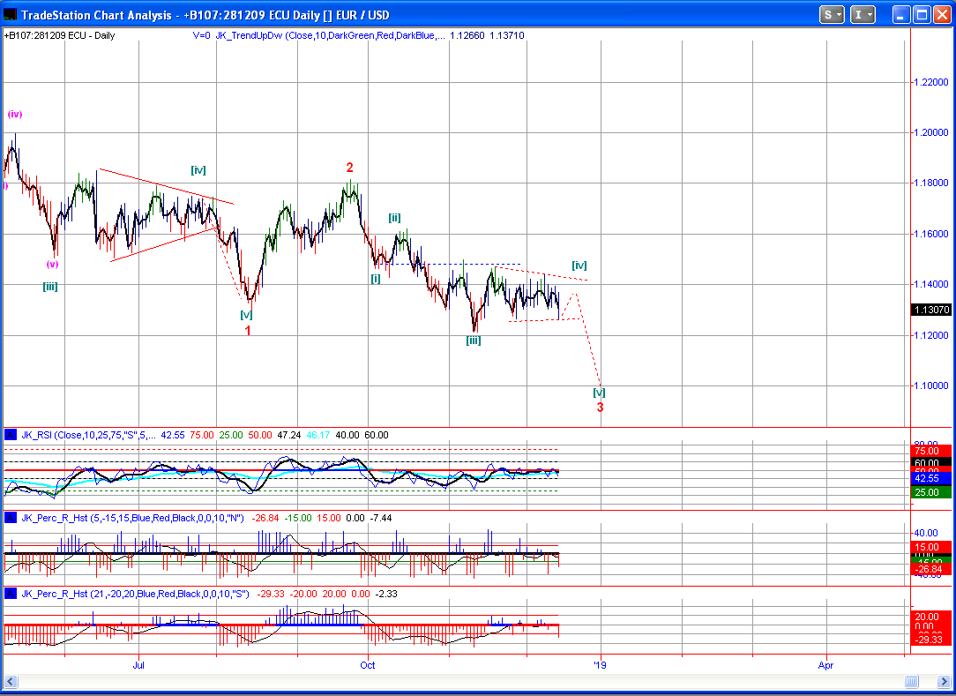Image resolution: width=956 pixels, height=696 pixels.
Task: Click the magenta (iv) wave label
Action: 15,114
